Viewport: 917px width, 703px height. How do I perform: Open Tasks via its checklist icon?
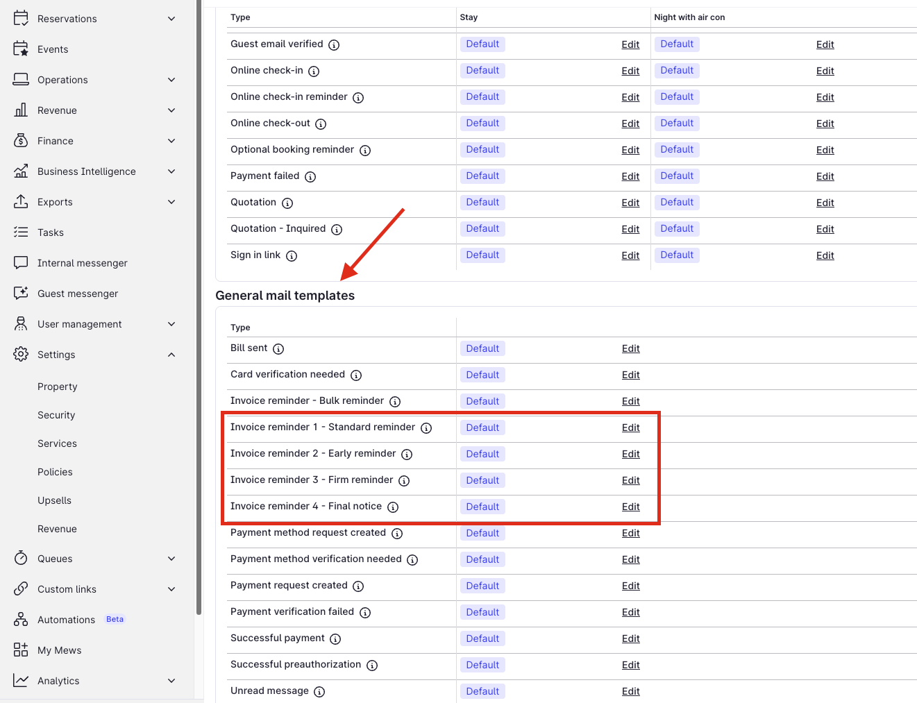[21, 232]
